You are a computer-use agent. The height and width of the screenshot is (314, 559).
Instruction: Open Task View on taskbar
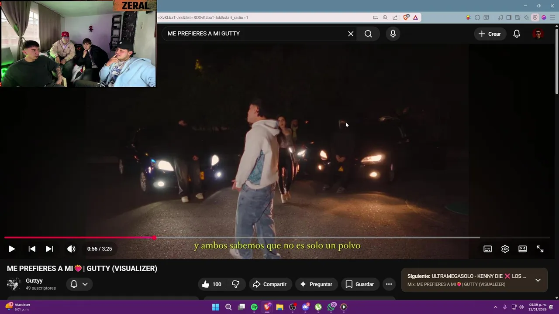tap(242, 307)
